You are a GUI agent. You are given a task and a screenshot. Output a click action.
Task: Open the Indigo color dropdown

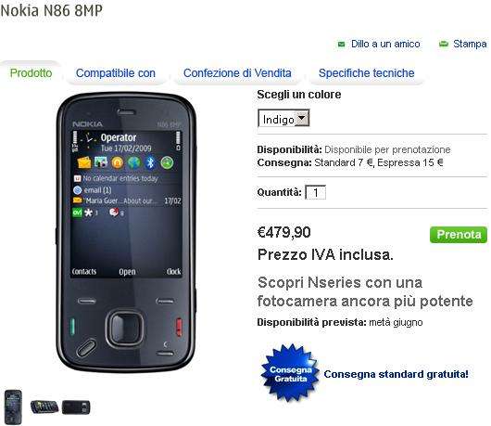pyautogui.click(x=283, y=118)
